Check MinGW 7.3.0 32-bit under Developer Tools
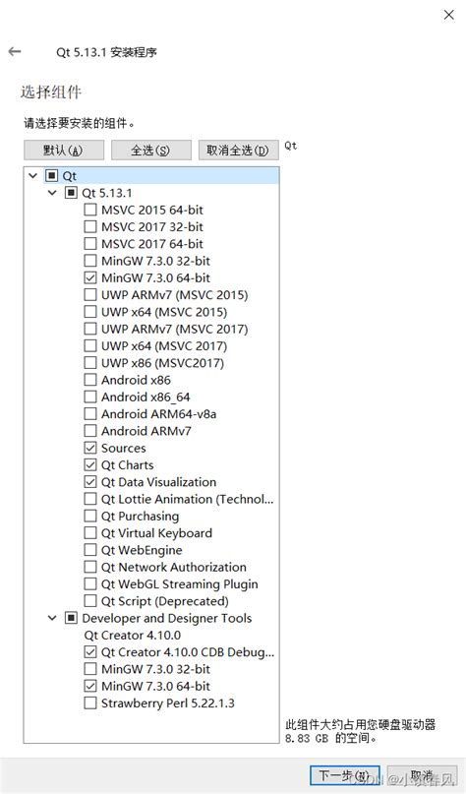466x794 pixels. pyautogui.click(x=90, y=669)
